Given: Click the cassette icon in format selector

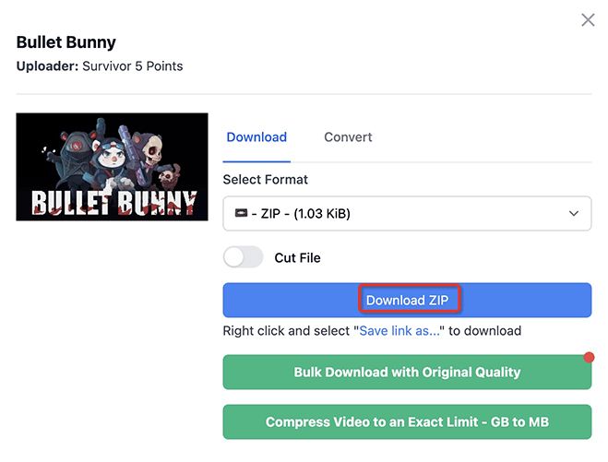Looking at the screenshot, I should 241,213.
